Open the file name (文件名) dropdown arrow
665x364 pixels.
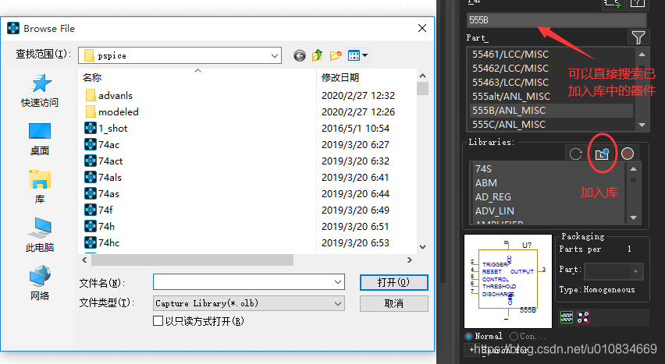pos(338,282)
